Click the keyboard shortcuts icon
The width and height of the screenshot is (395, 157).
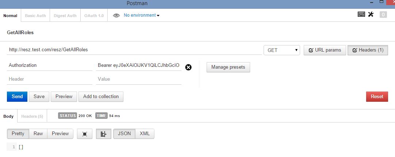click(361, 15)
